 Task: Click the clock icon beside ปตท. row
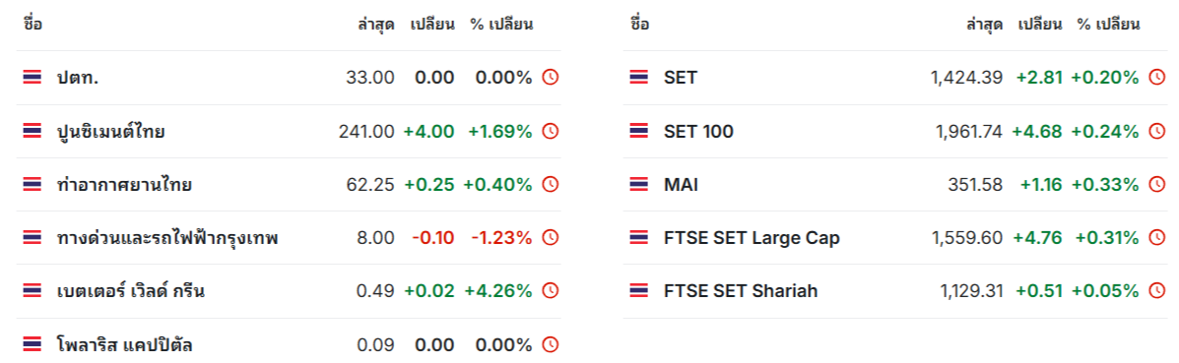(x=551, y=78)
